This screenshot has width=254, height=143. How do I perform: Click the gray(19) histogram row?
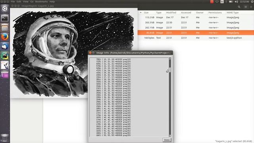(x=114, y=59)
